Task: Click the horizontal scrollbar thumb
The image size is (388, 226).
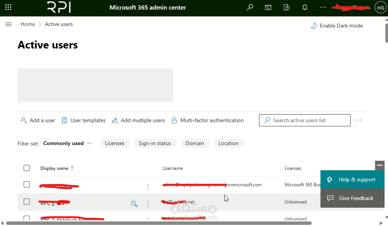Action: tap(159, 223)
